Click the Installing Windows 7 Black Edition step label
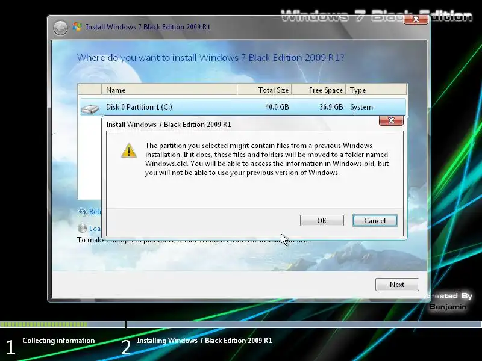The image size is (482, 361). 204,341
